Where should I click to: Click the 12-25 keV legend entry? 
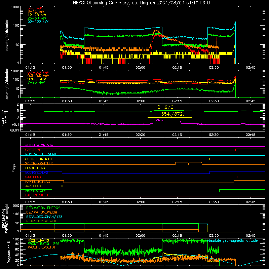coord(37,15)
